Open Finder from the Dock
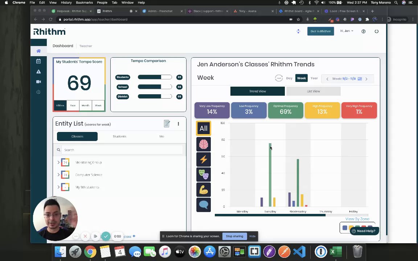 tap(61, 252)
